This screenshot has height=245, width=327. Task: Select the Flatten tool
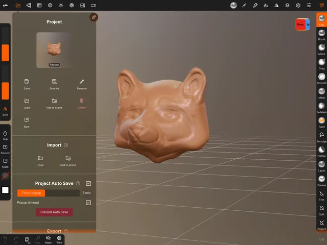click(321, 152)
